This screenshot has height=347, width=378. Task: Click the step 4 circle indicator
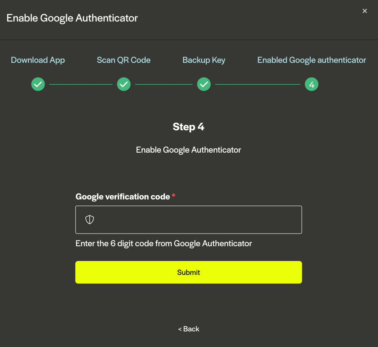[311, 84]
